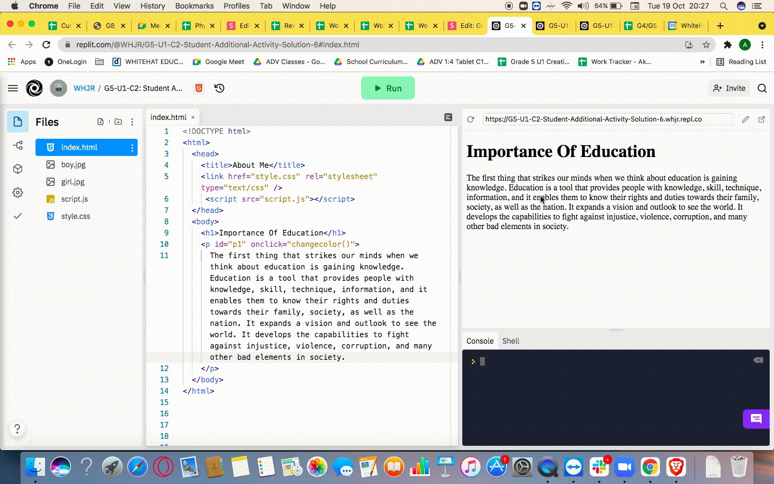Image resolution: width=774 pixels, height=484 pixels.
Task: Open the version history icon
Action: [x=219, y=88]
